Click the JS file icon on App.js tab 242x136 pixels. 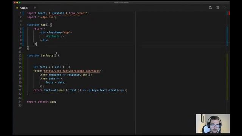pos(17,8)
